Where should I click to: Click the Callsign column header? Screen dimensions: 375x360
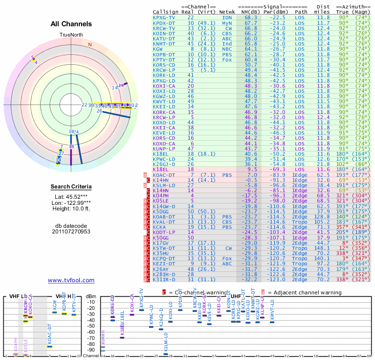(x=165, y=12)
